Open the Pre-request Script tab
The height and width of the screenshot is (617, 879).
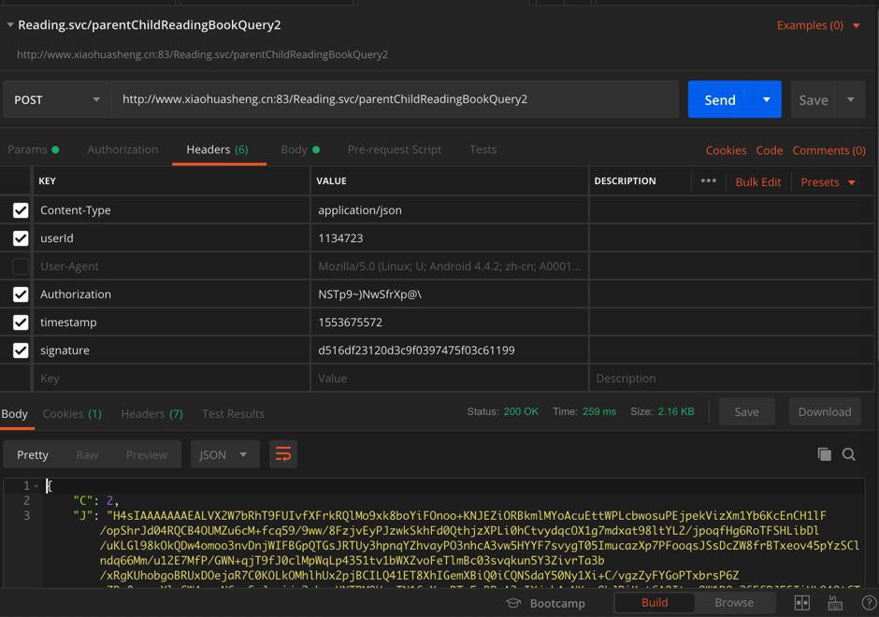pyautogui.click(x=395, y=150)
